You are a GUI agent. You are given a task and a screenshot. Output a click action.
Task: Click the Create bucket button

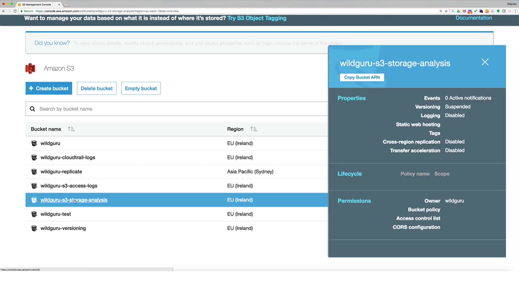pos(49,88)
